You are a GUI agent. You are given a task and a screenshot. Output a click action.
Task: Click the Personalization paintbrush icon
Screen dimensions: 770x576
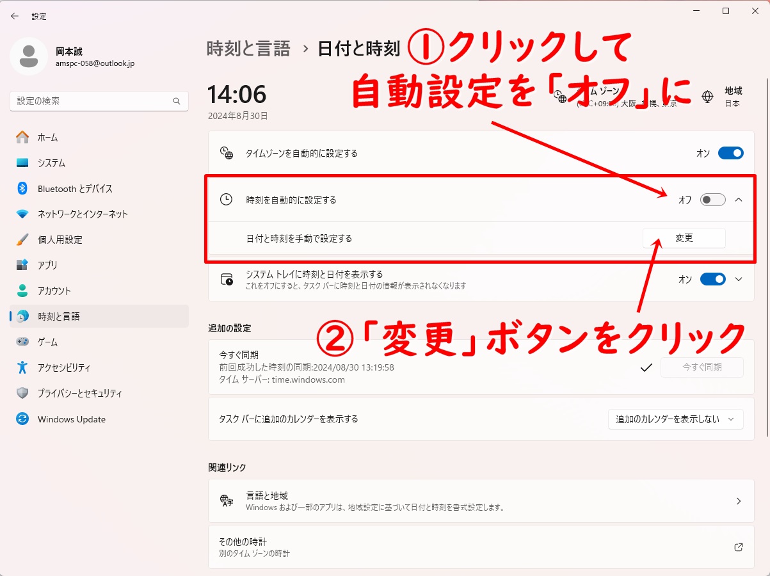22,239
